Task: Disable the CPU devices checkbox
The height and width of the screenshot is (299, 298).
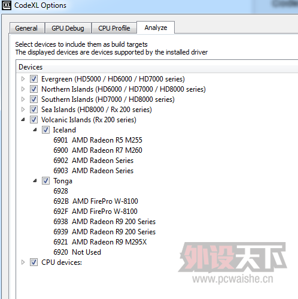Action: click(34, 262)
